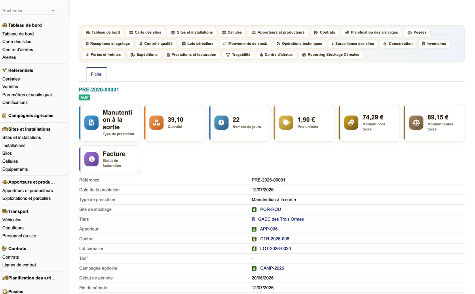Image resolution: width=475 pixels, height=294 pixels.
Task: Open Sites et installations toolbar button
Action: tap(192, 32)
